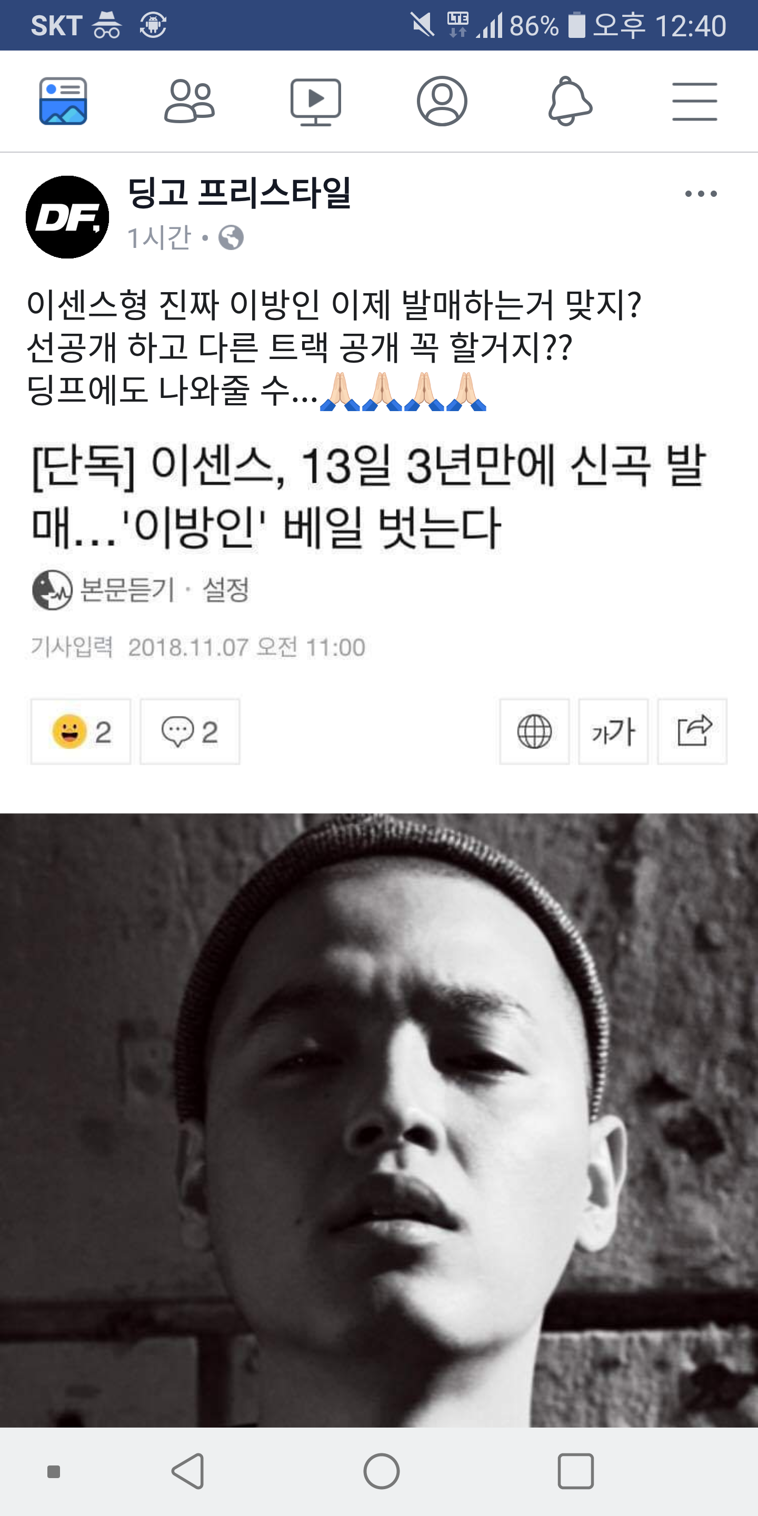Viewport: 758px width, 1516px height.
Task: Tap the public globe icon beside 1시간
Action: pyautogui.click(x=231, y=238)
